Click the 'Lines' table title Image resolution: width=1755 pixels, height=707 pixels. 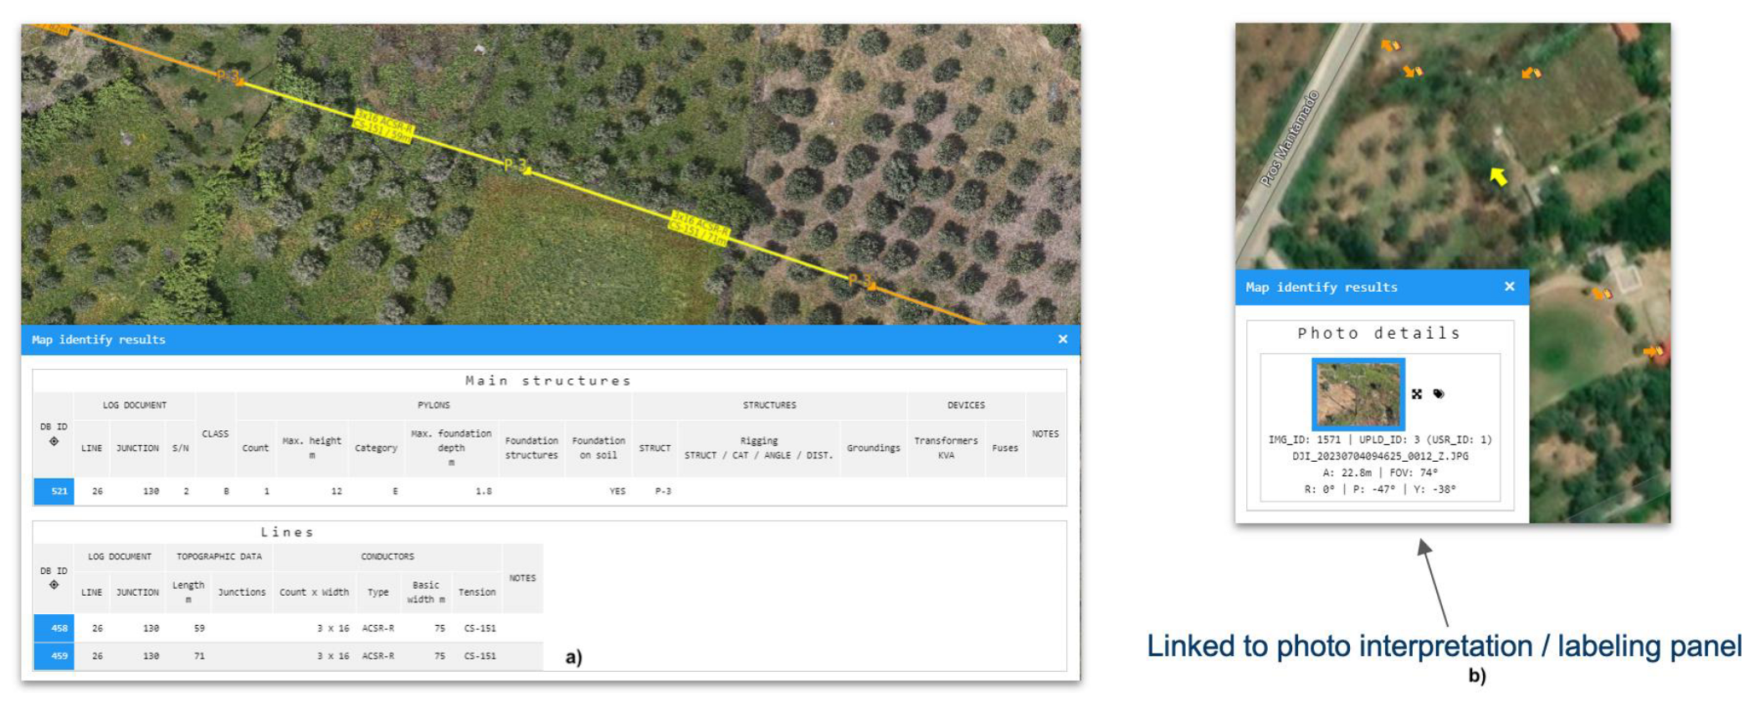[x=287, y=532]
